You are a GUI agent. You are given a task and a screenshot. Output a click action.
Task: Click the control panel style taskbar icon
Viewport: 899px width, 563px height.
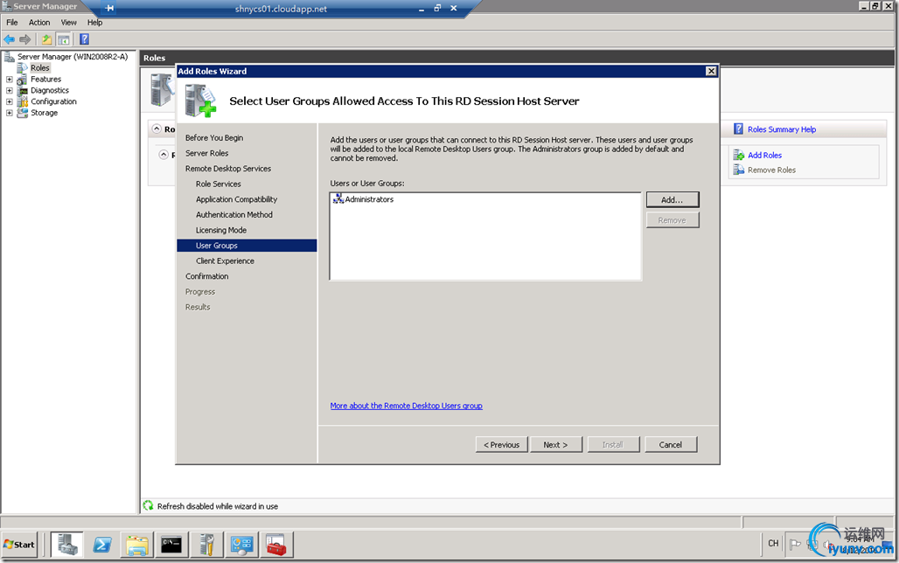pos(241,545)
